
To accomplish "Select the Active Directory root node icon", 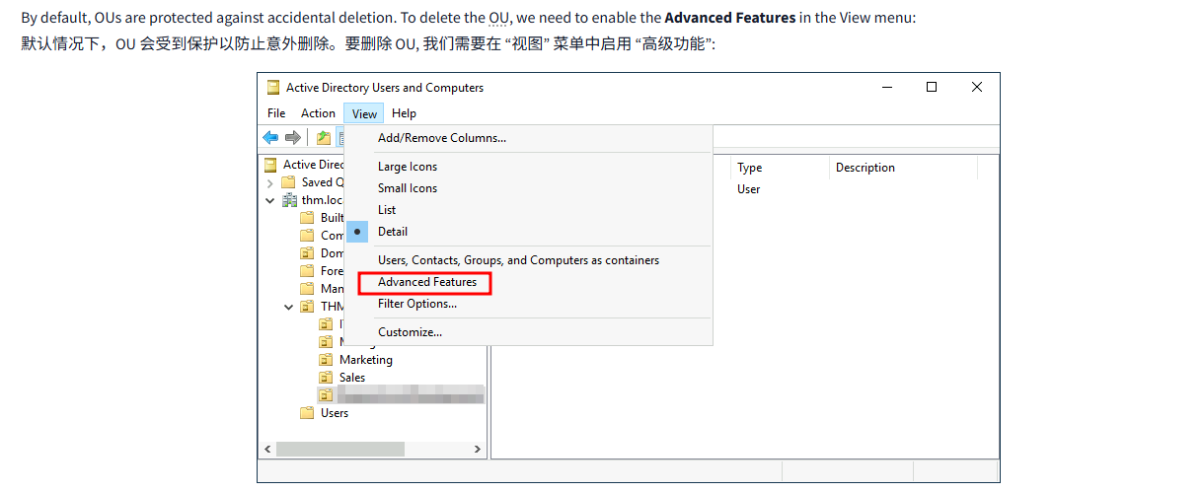I will [270, 165].
